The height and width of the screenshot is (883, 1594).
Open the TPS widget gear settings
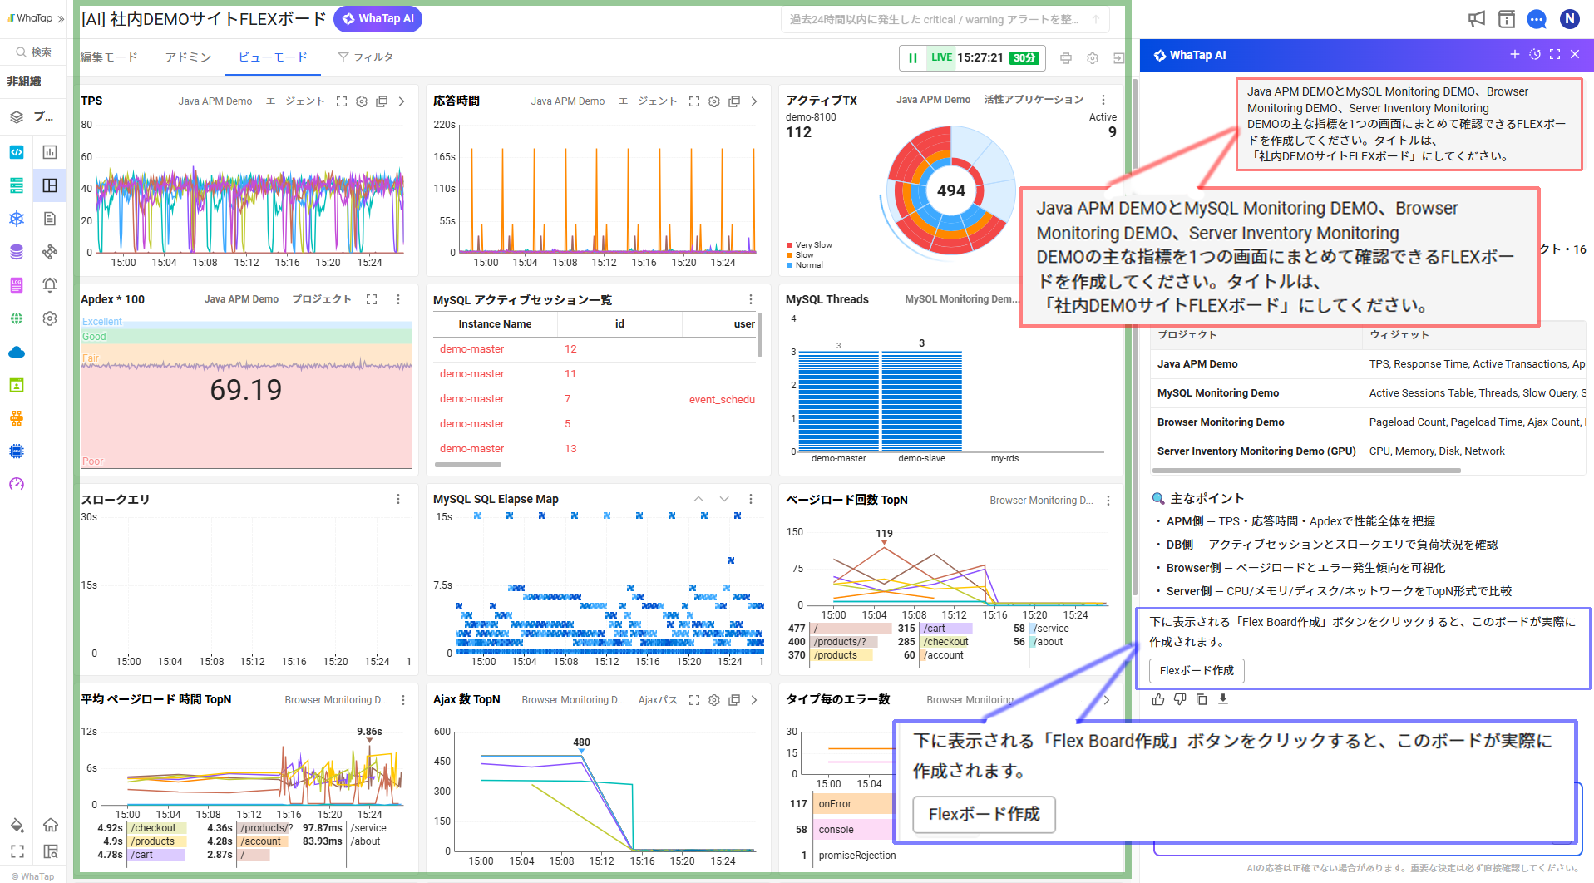(x=362, y=101)
